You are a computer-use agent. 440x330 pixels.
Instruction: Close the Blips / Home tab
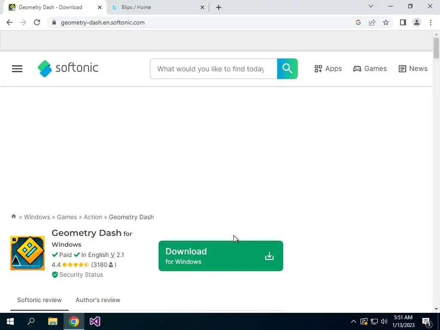click(x=202, y=7)
